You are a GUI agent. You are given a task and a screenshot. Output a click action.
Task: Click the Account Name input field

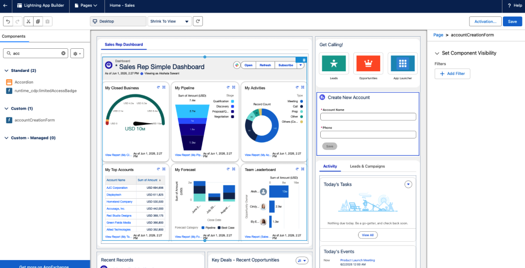pos(368,117)
